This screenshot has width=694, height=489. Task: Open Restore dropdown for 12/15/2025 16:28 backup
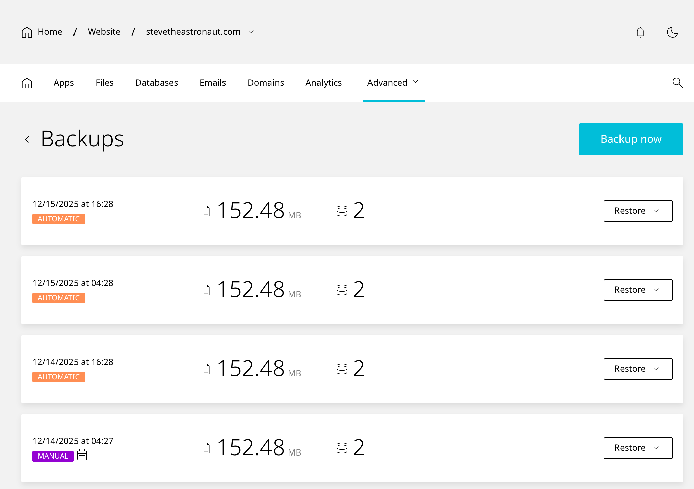[638, 211]
